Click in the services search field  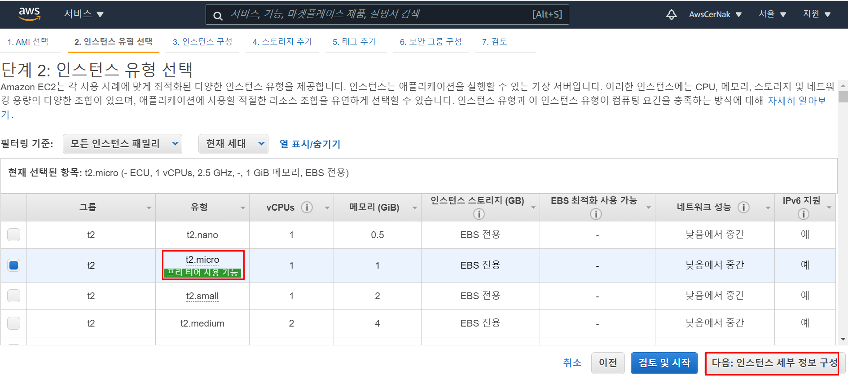[x=387, y=14]
